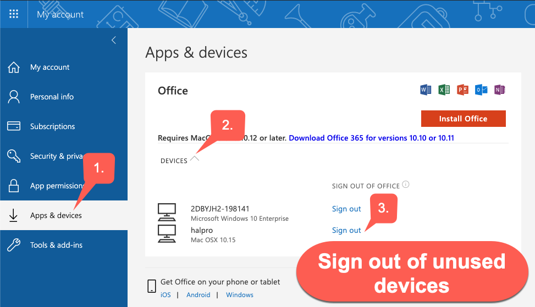Click the lock icon beside App permissions
Screen dimensions: 535x307
pyautogui.click(x=14, y=186)
